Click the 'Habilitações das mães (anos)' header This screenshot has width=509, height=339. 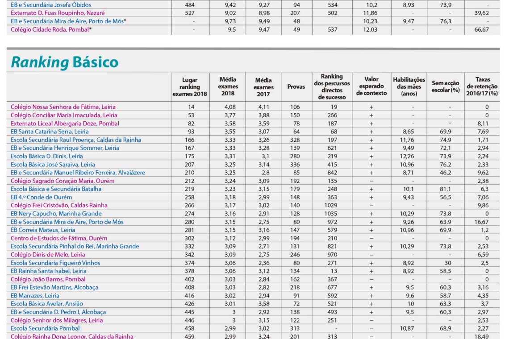pos(409,87)
